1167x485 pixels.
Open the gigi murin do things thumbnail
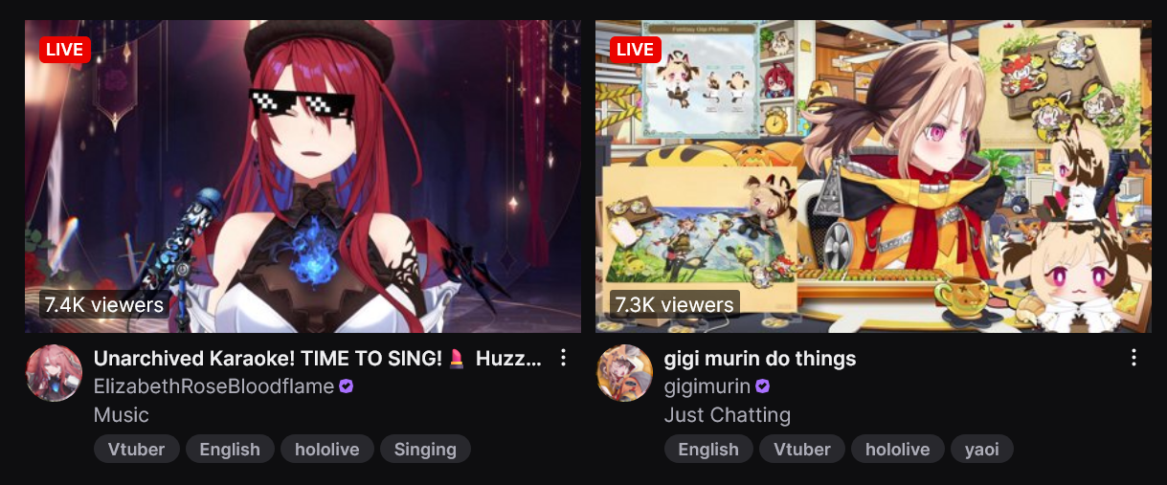pyautogui.click(x=873, y=176)
